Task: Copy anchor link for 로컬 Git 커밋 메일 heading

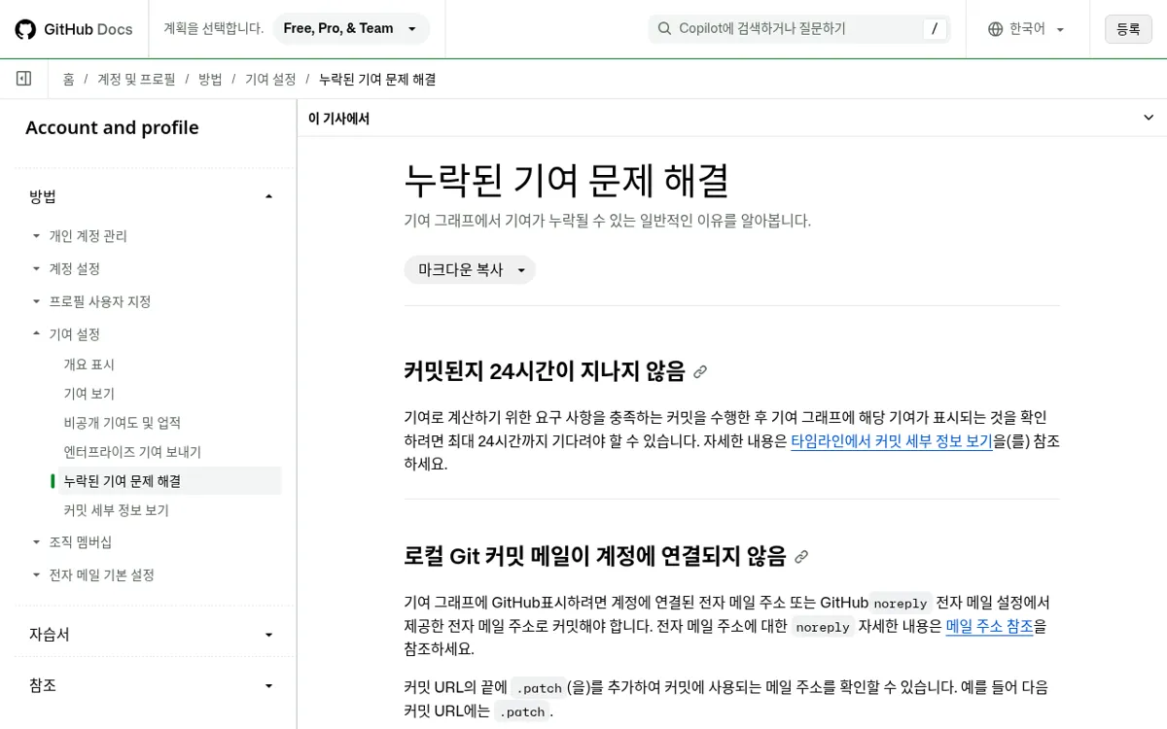Action: click(801, 557)
